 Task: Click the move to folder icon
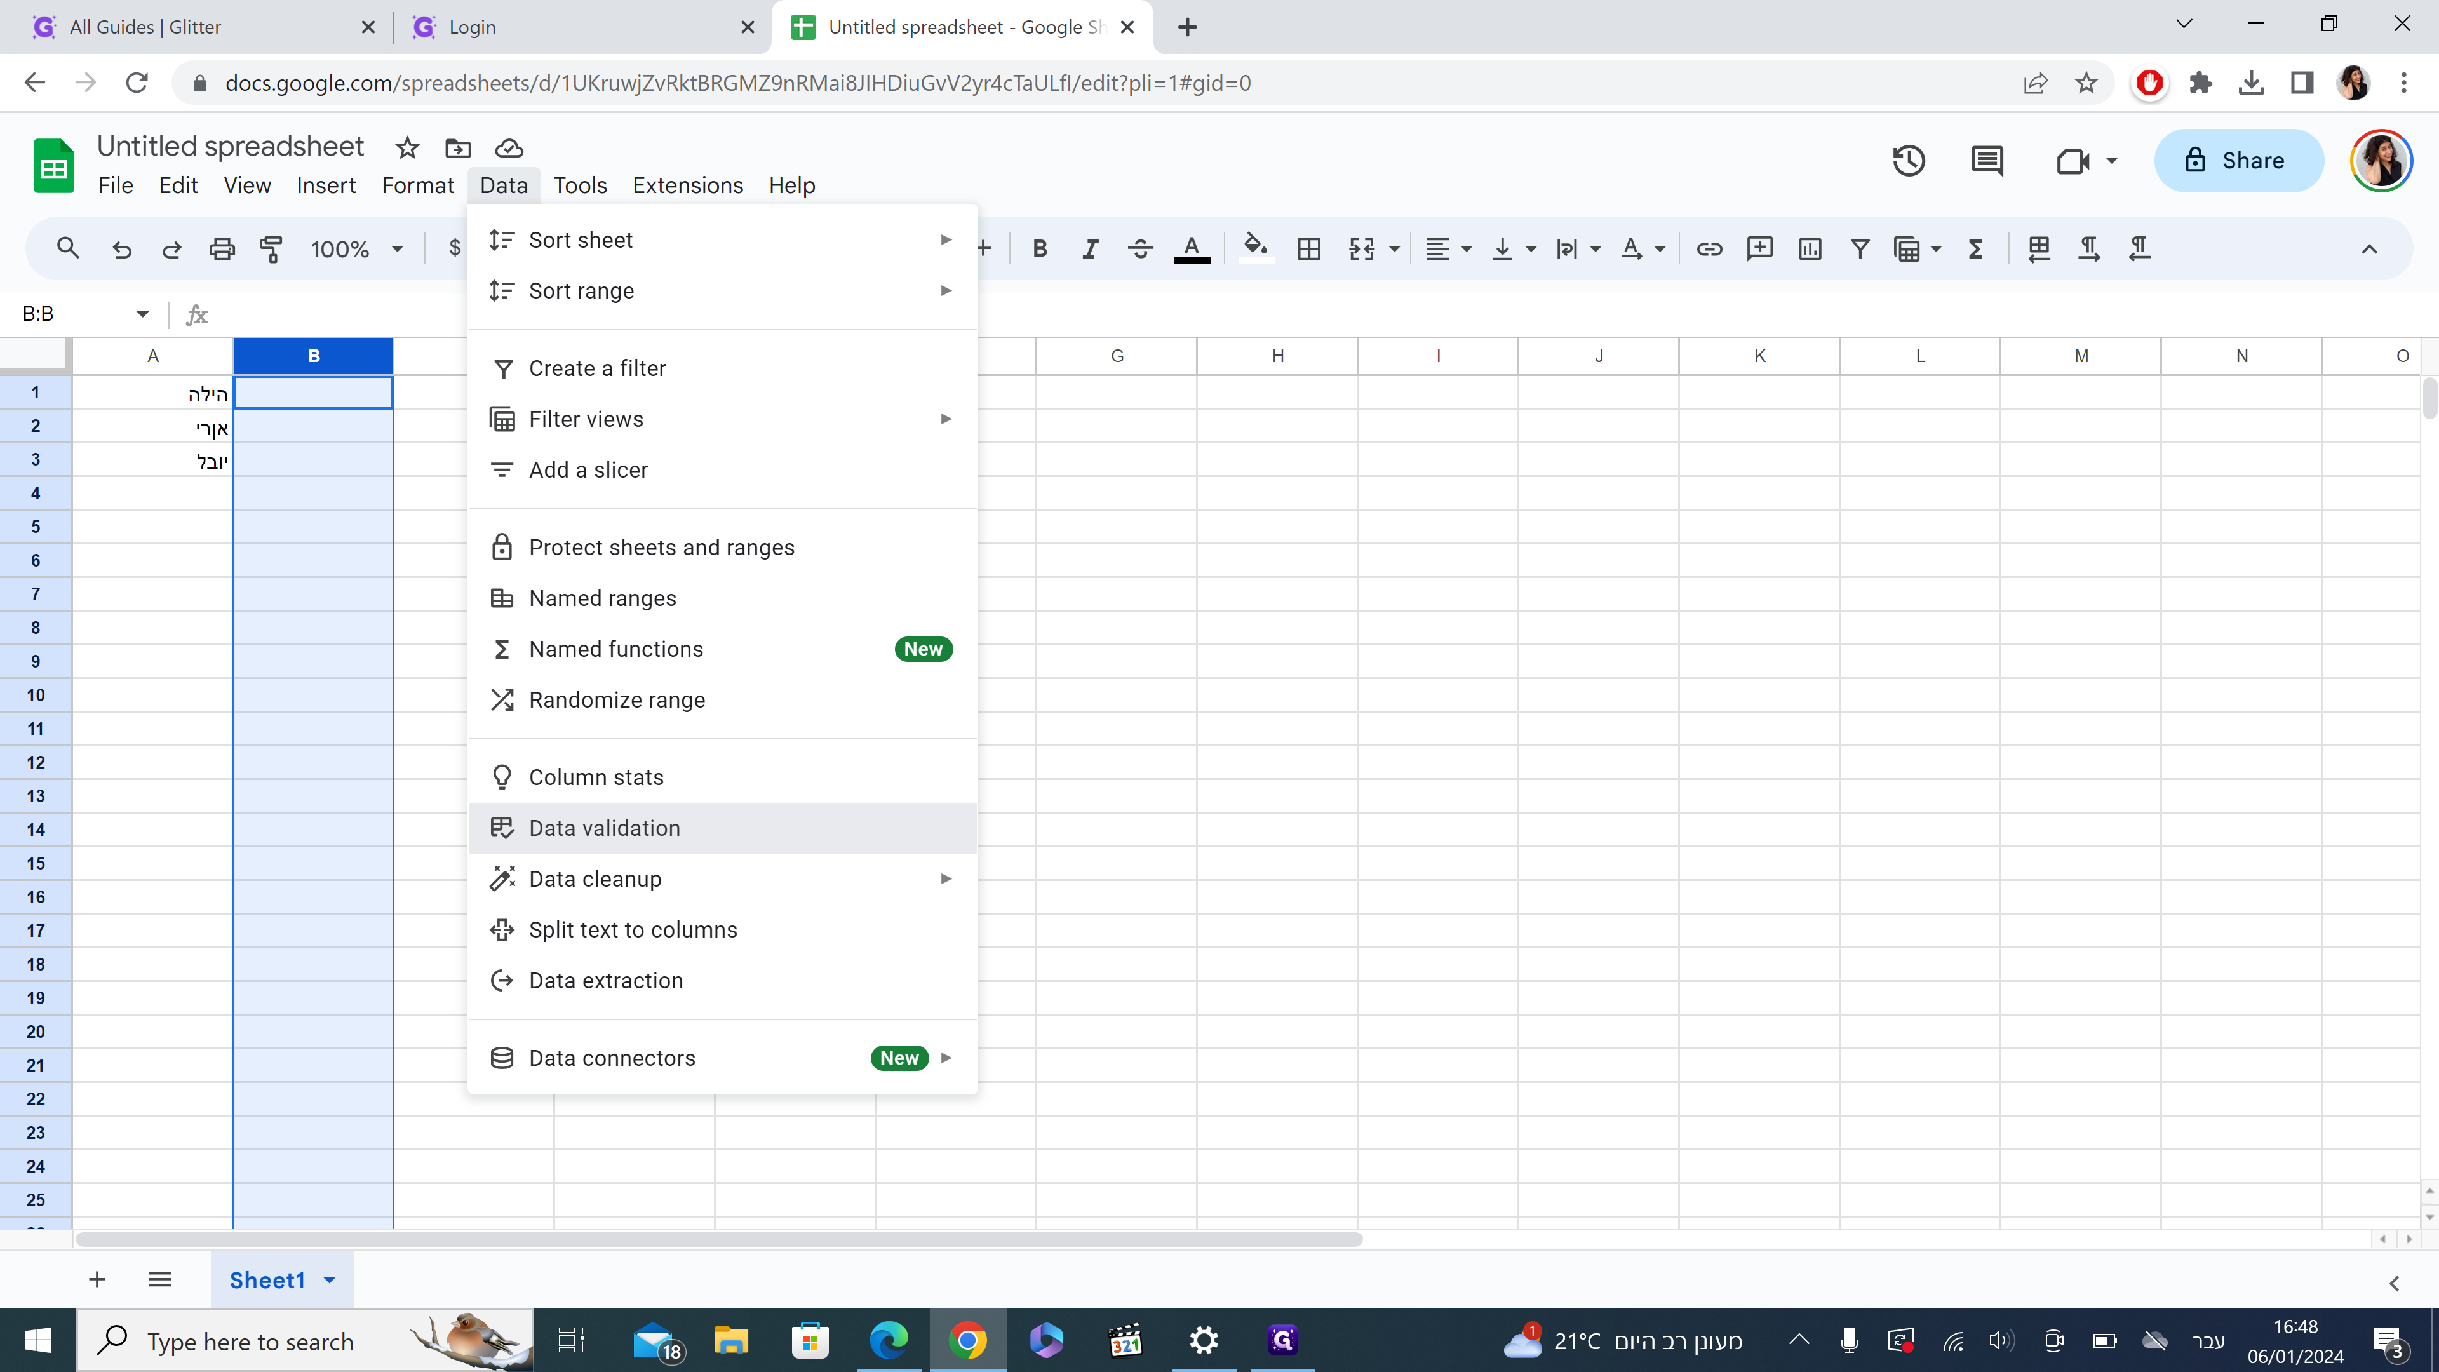(x=457, y=148)
